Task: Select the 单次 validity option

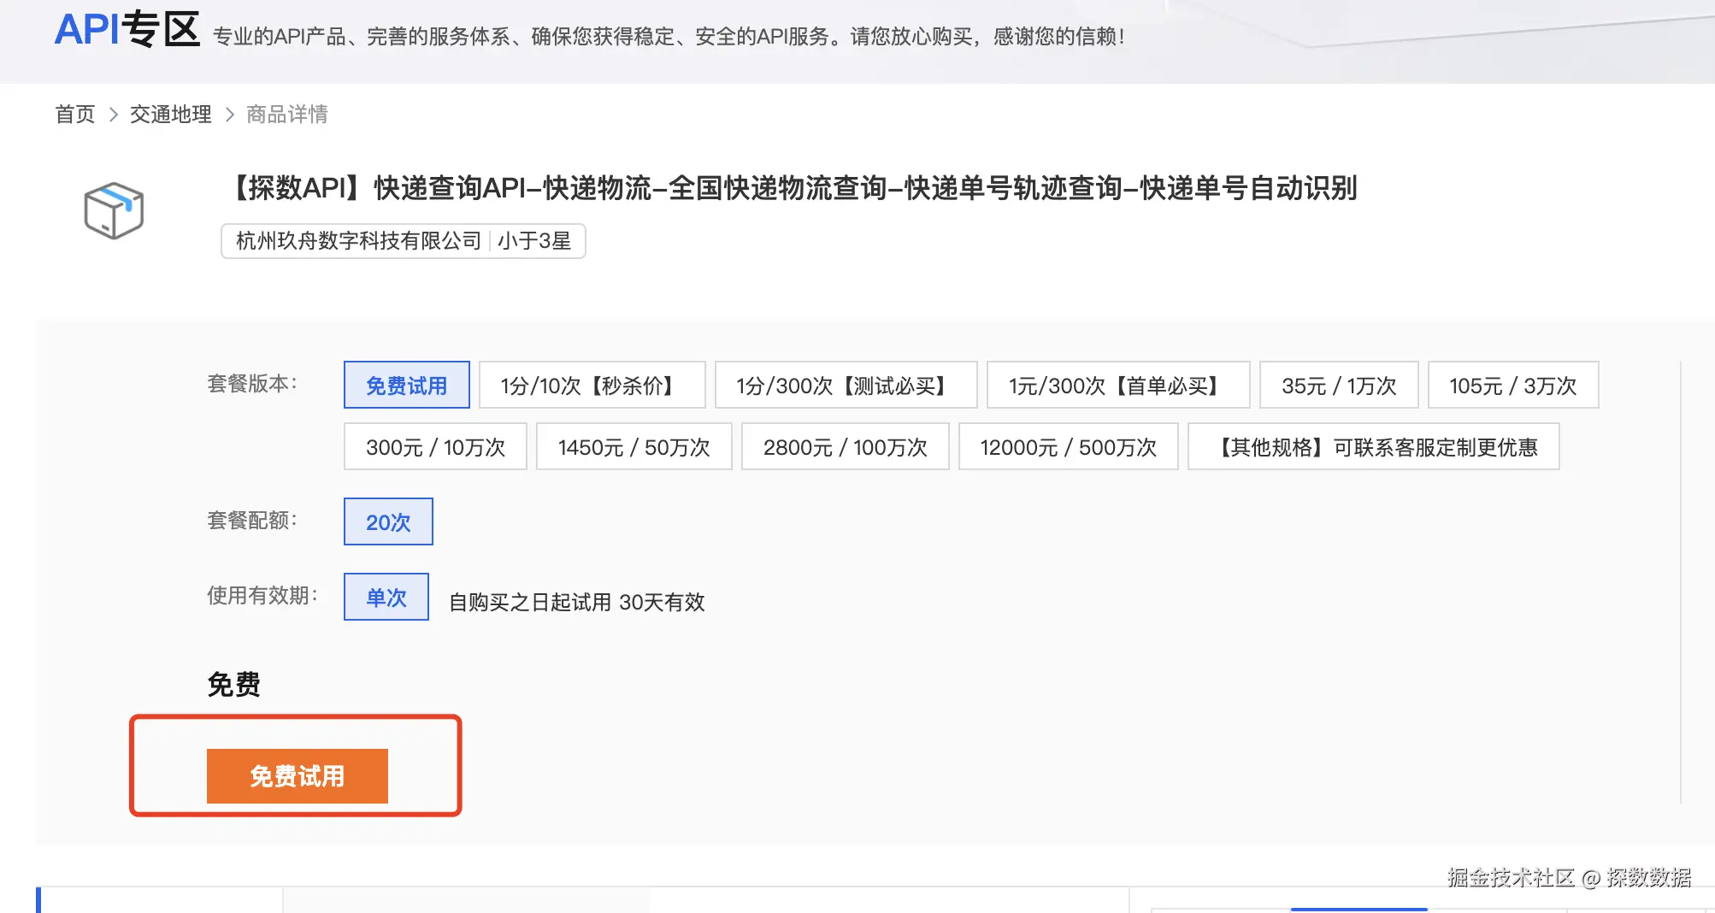Action: (x=386, y=597)
